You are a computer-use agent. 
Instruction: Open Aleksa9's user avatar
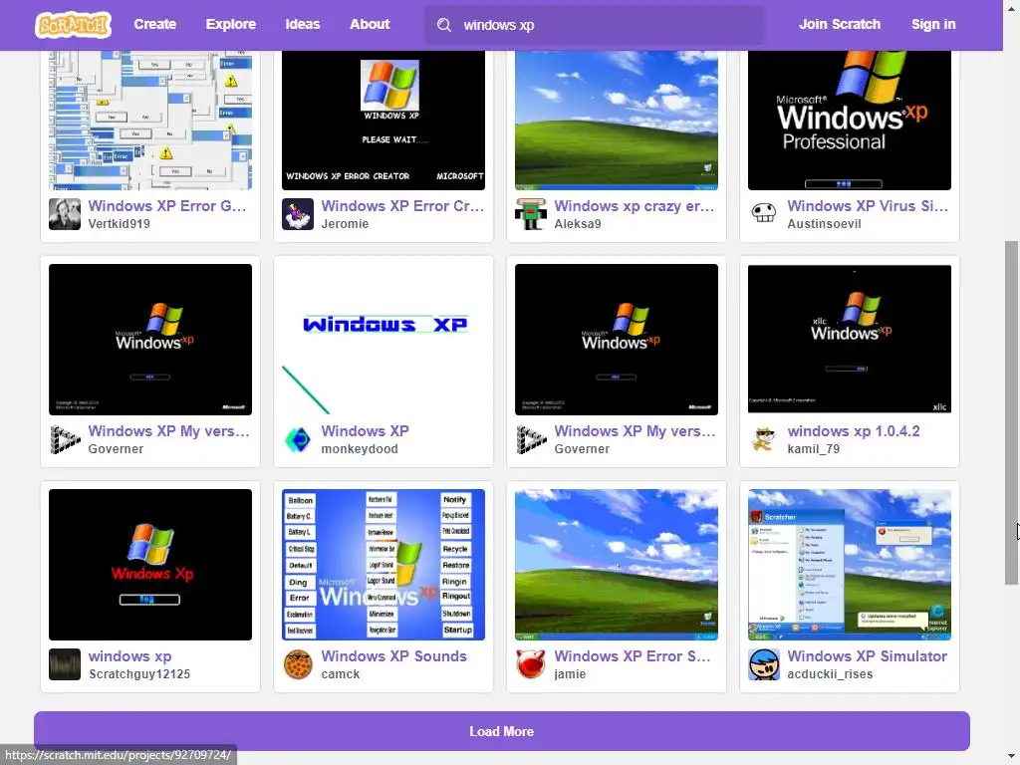[x=531, y=214]
